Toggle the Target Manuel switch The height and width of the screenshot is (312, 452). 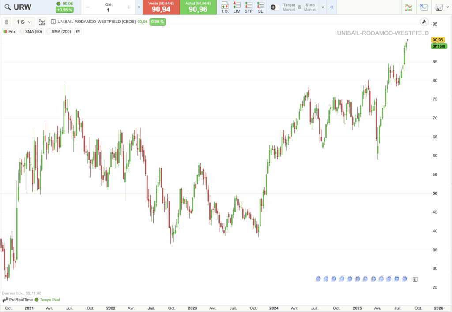tap(275, 7)
